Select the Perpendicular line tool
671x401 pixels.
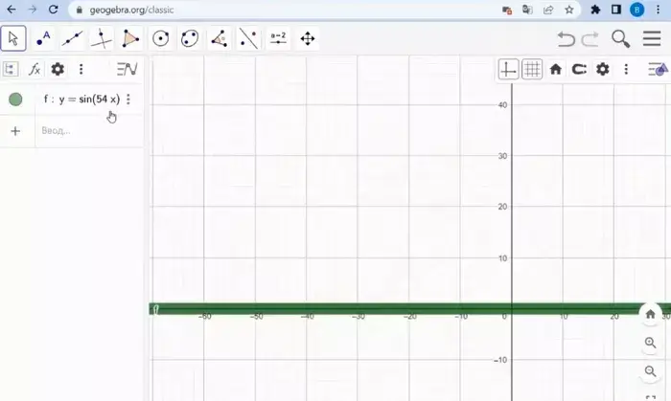[102, 38]
